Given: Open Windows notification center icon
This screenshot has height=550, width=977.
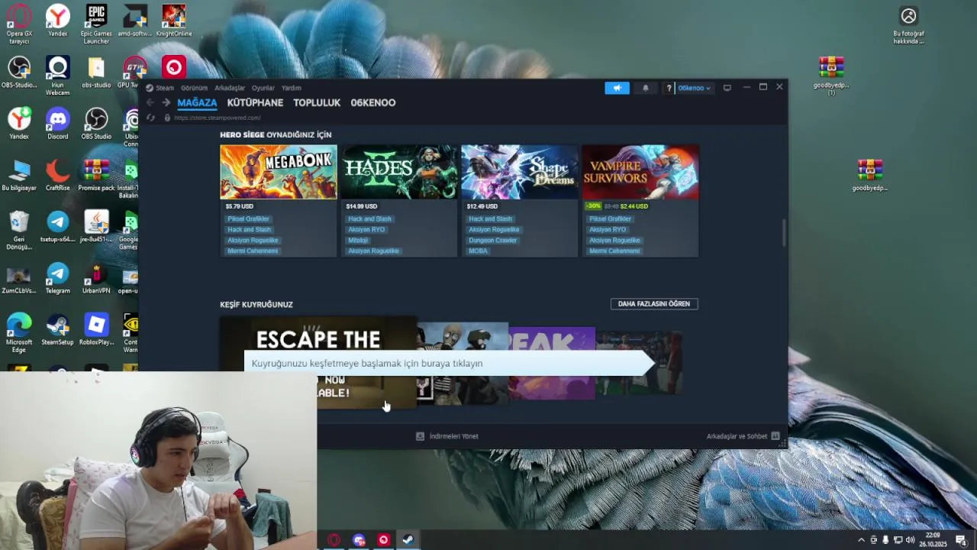Looking at the screenshot, I should (961, 540).
